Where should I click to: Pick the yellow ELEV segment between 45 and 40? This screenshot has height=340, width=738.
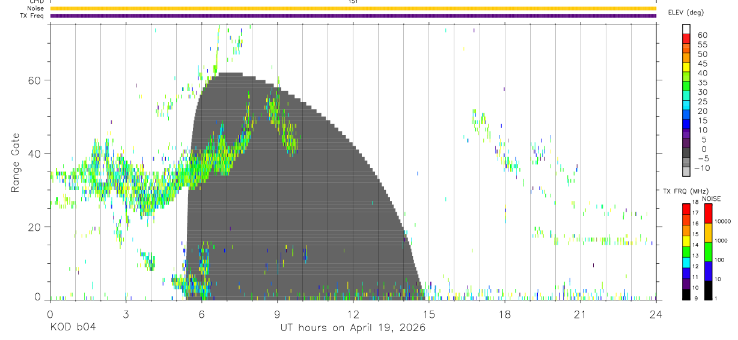[686, 67]
